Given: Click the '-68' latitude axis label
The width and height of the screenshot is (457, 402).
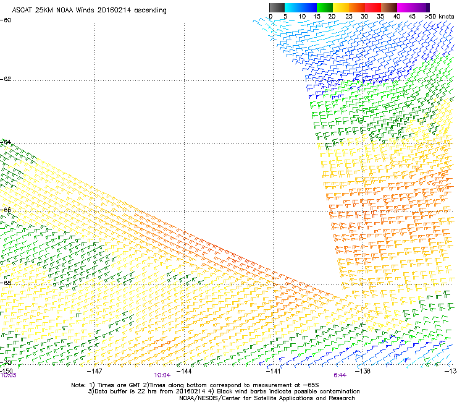Looking at the screenshot, I should click(x=6, y=283).
